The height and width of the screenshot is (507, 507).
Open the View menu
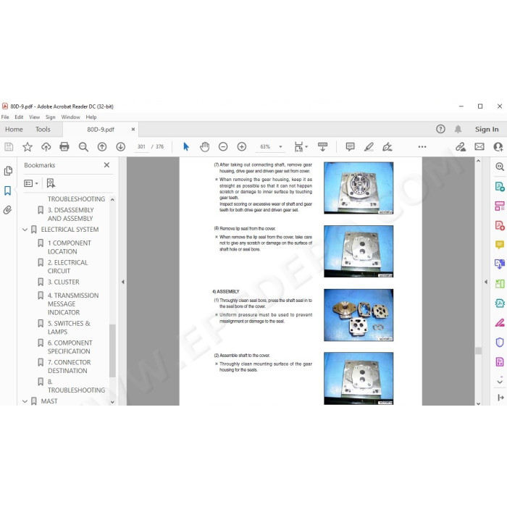coord(34,117)
